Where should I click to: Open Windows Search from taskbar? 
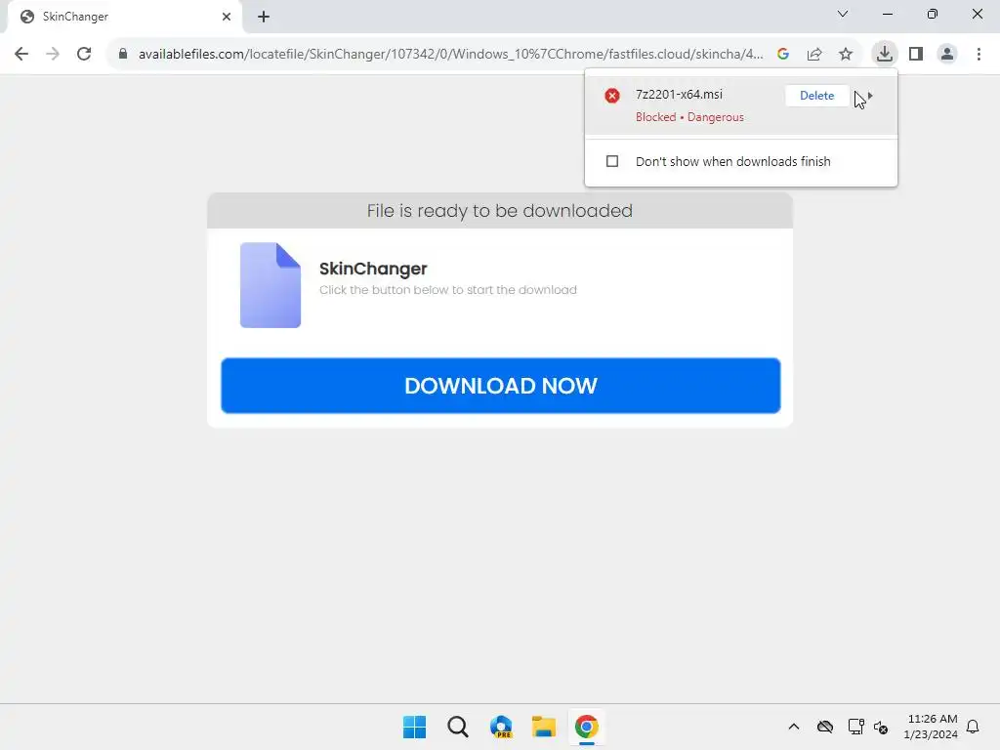(x=458, y=727)
